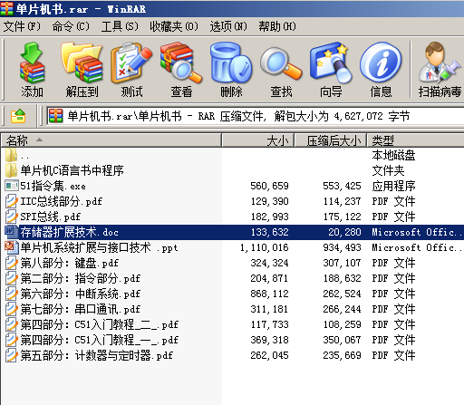Screen dimensions: 464x405
Task: Click the archive icon in the address bar
Action: pyautogui.click(x=55, y=116)
